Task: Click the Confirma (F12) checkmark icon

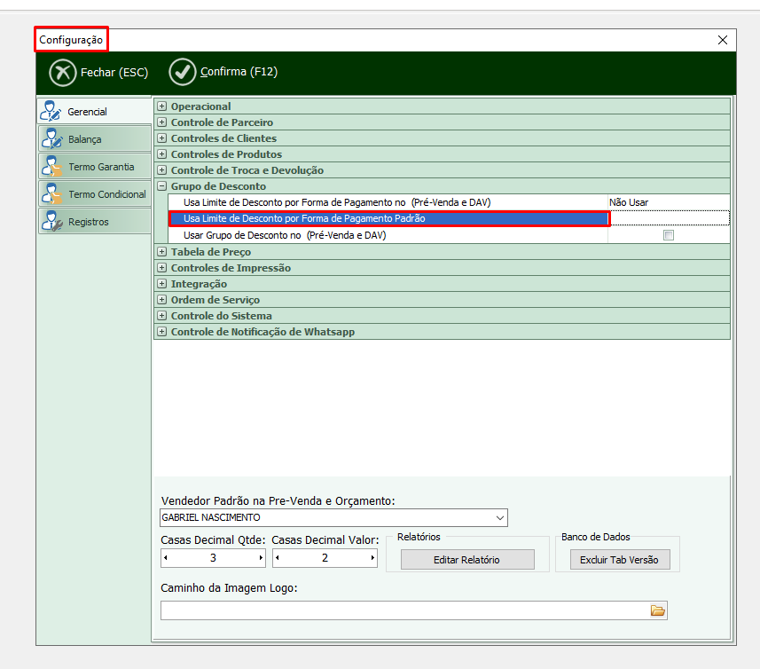Action: [x=183, y=73]
